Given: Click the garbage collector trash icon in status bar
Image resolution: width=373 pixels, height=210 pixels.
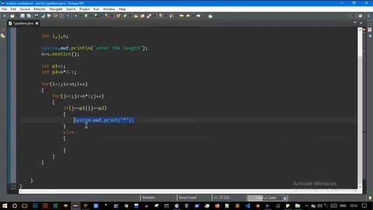Looking at the screenshot, I should point(285,198).
